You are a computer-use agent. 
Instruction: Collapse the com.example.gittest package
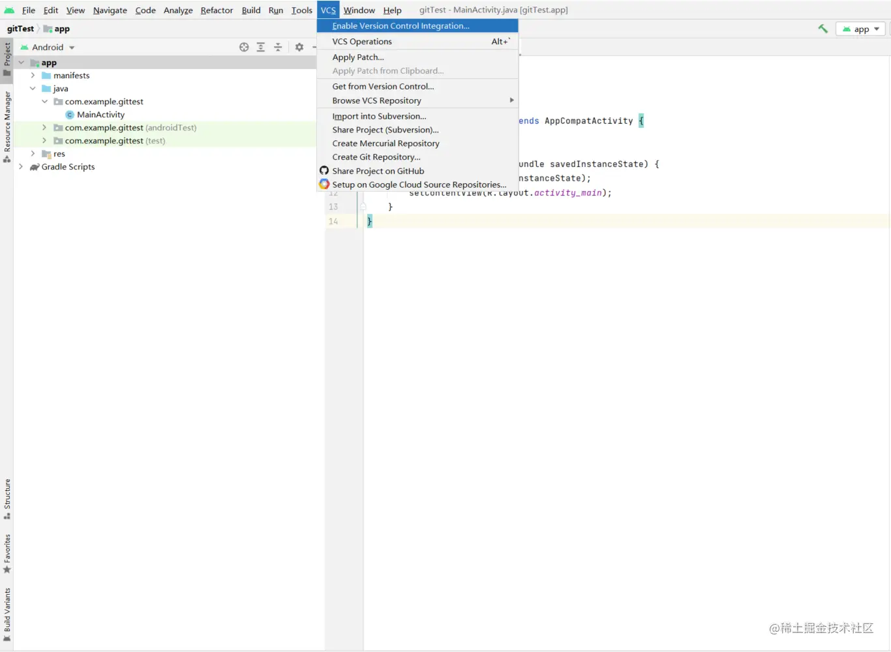(x=45, y=102)
